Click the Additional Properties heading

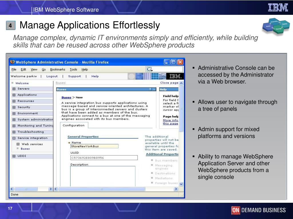pos(162,154)
